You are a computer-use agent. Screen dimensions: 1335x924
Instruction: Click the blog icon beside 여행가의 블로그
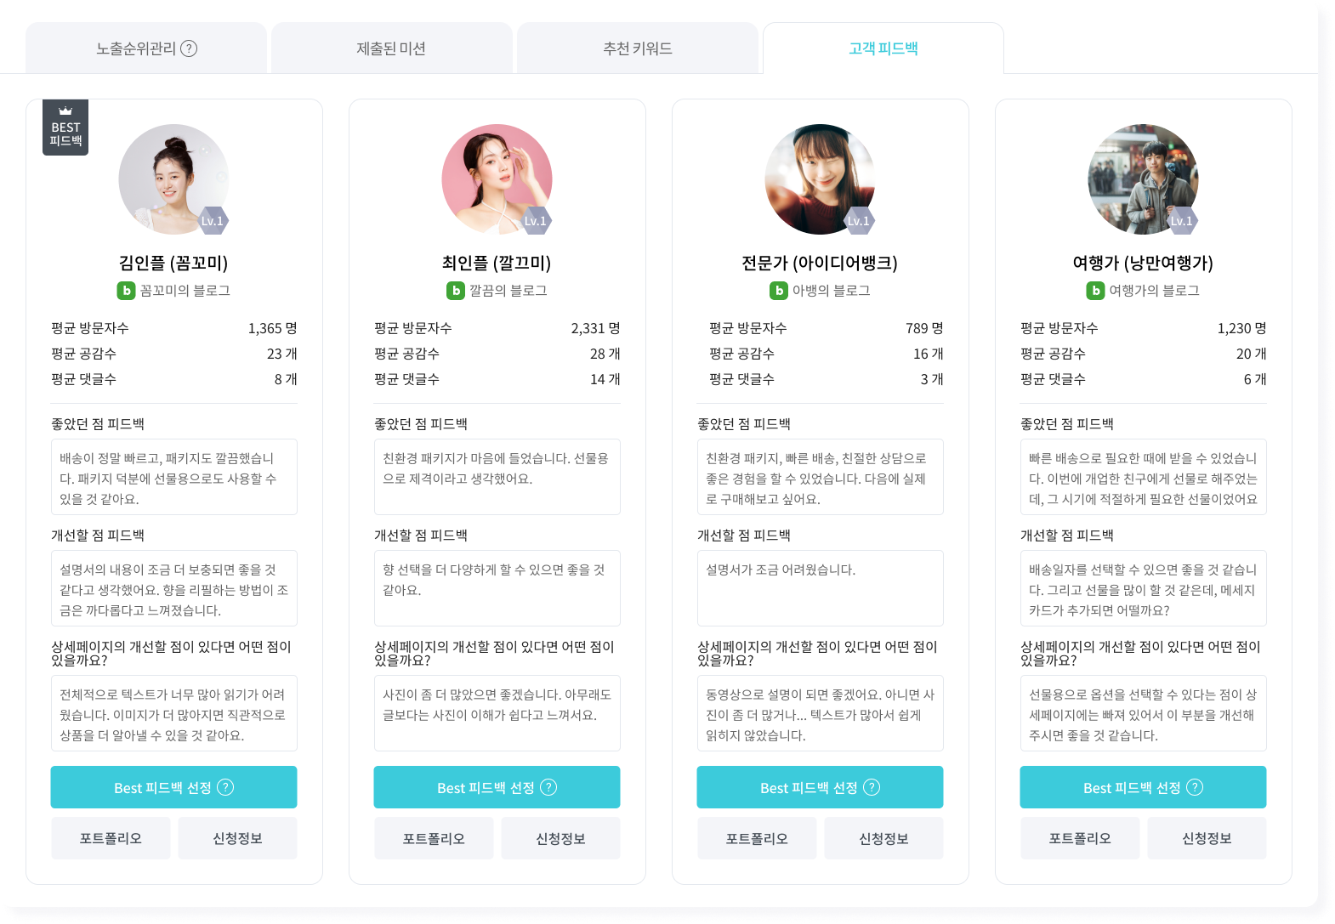pyautogui.click(x=1095, y=291)
